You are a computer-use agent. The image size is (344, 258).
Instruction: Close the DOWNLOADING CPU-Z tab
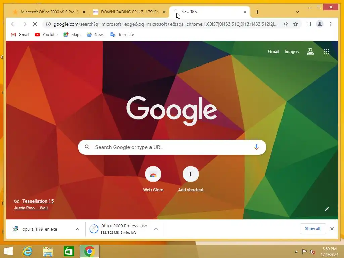(164, 12)
